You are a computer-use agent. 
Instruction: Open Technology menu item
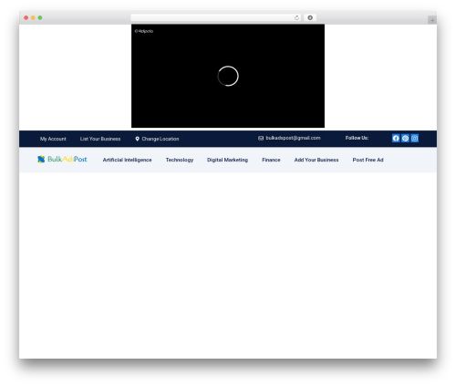(x=180, y=160)
